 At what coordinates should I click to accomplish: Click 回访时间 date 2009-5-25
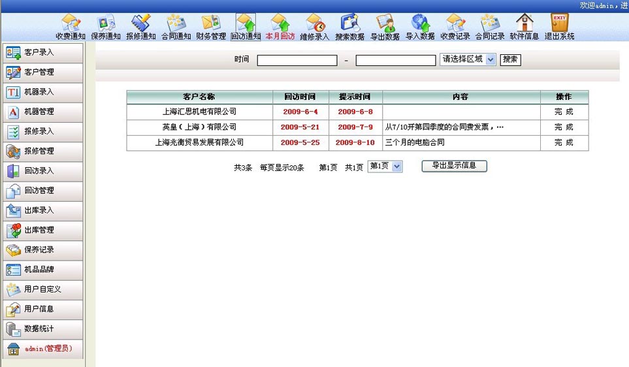(300, 142)
